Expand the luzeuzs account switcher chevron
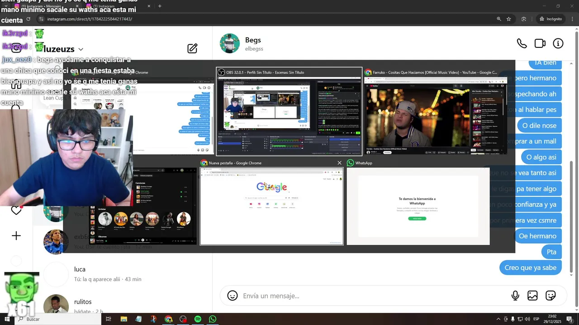579x325 pixels. [81, 49]
